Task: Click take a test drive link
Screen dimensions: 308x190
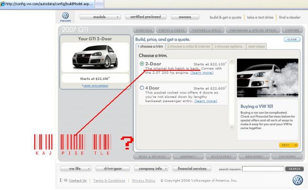Action: tap(260, 17)
